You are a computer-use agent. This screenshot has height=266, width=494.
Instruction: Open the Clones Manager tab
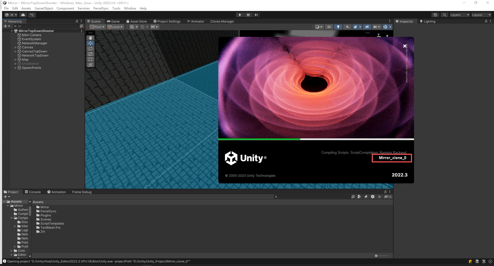point(222,21)
